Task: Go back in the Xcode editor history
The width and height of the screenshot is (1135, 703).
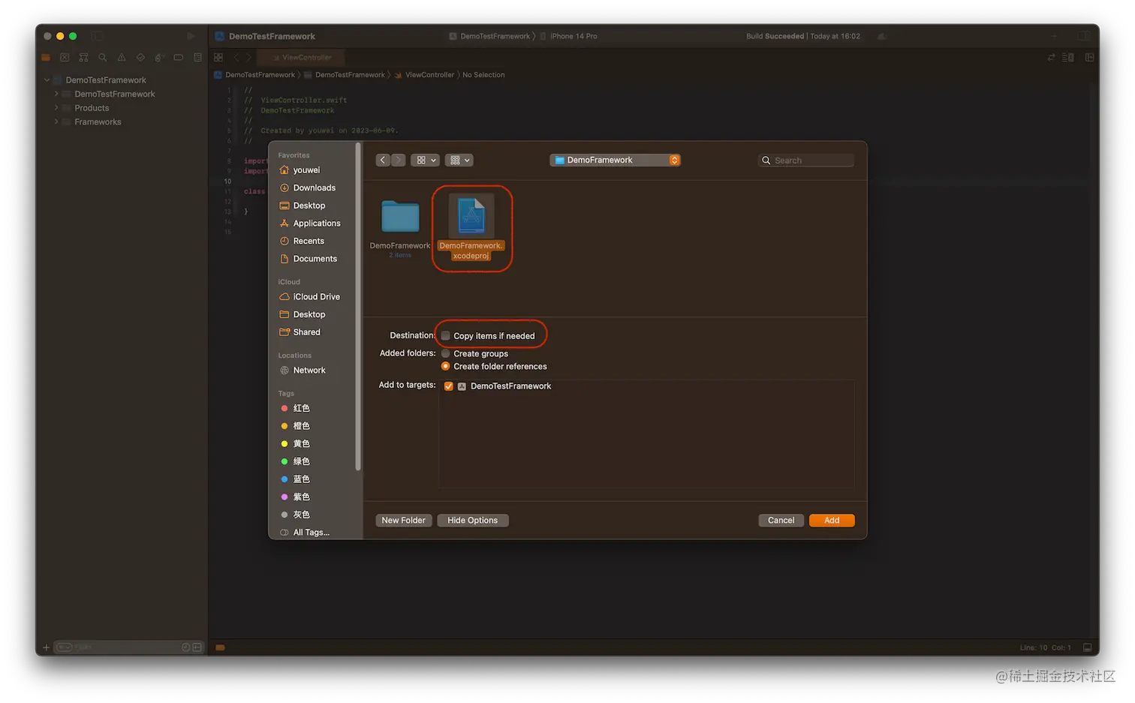Action: click(236, 57)
